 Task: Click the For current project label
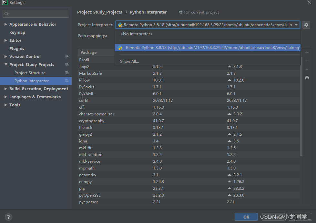[x=201, y=12]
